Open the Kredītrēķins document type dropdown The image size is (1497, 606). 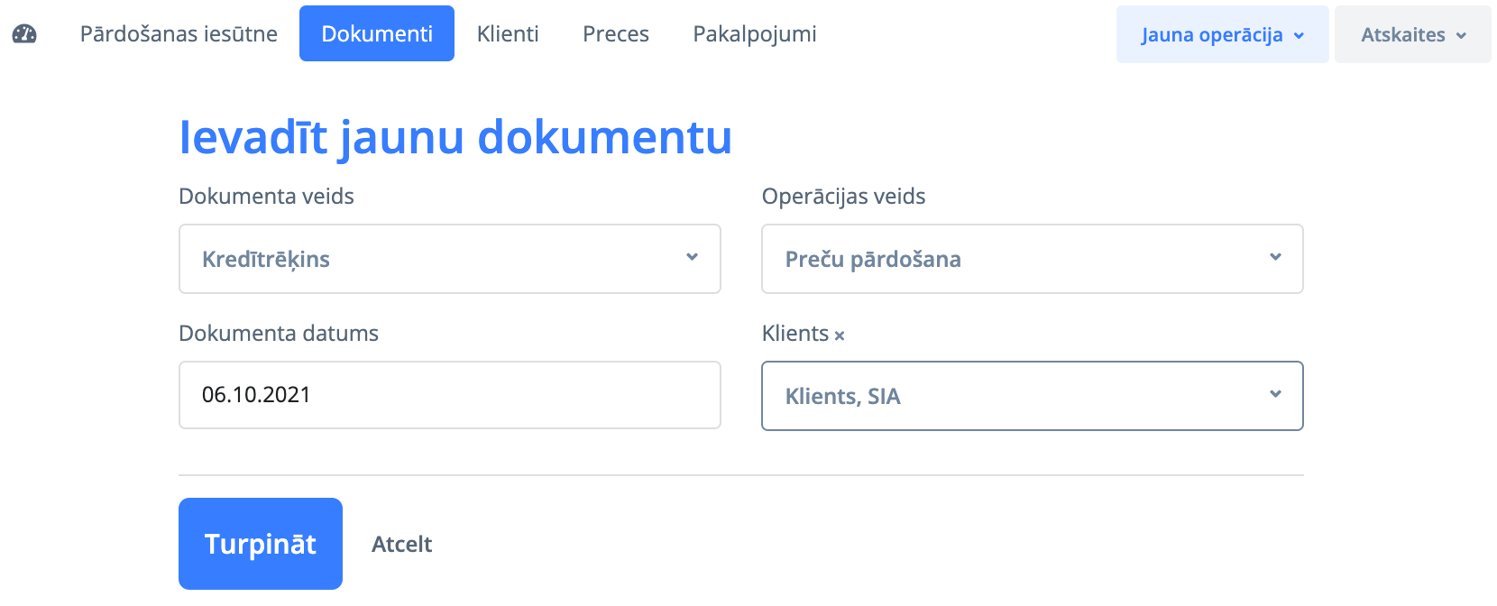(449, 259)
